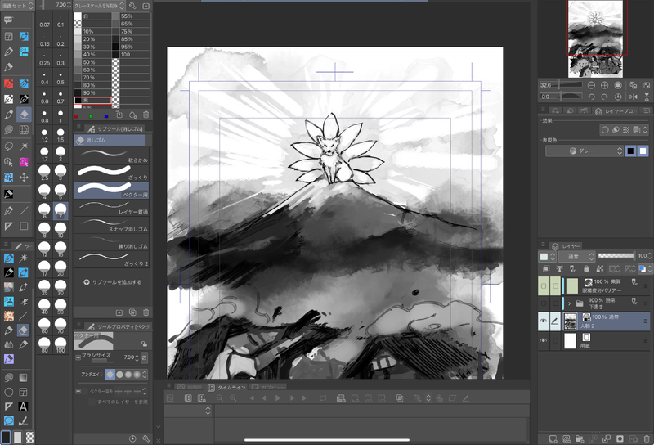
Task: Open the サブツール[消しゴム] palette tab
Action: click(x=116, y=129)
